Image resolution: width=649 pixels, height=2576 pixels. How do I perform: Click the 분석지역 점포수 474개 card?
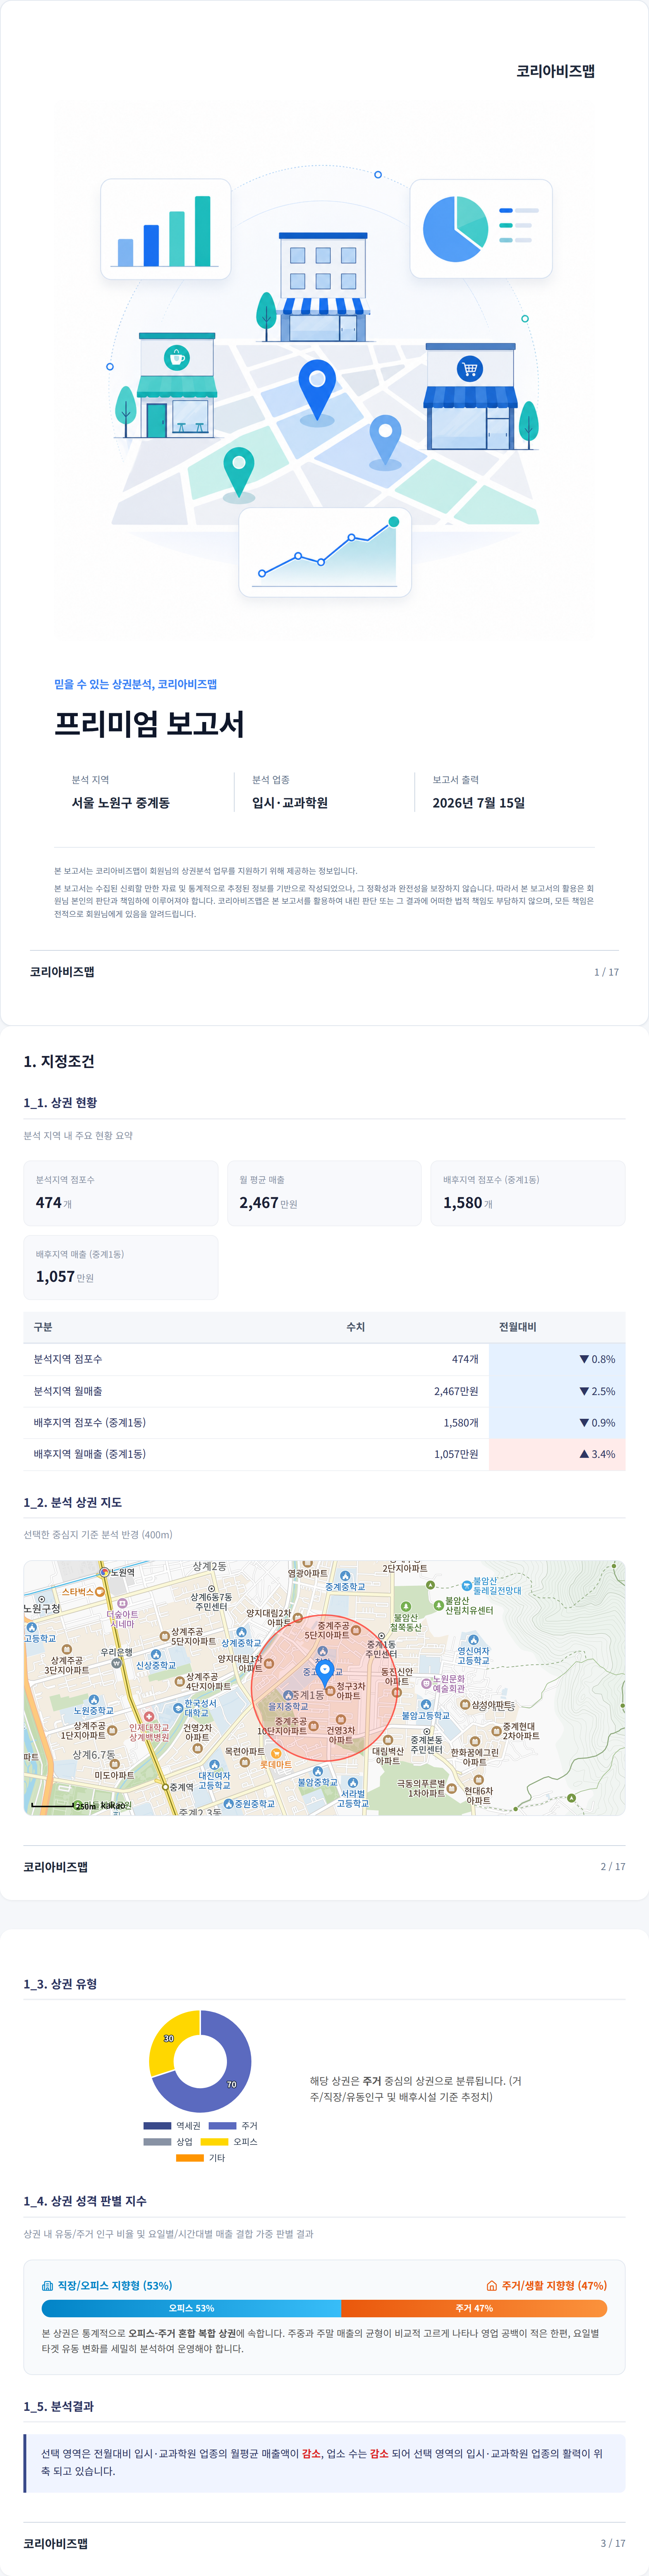(121, 1193)
